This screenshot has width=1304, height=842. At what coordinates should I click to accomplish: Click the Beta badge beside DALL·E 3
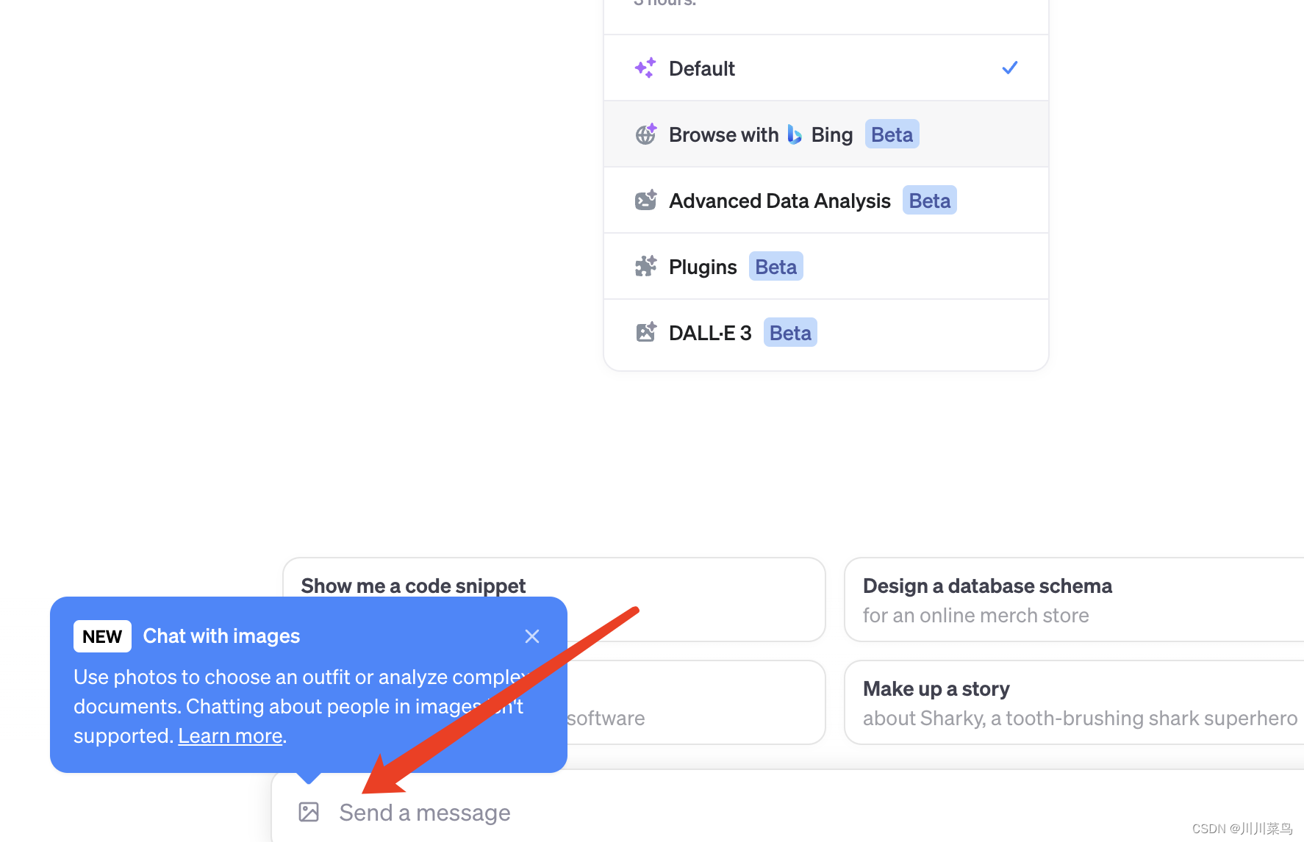(x=790, y=333)
